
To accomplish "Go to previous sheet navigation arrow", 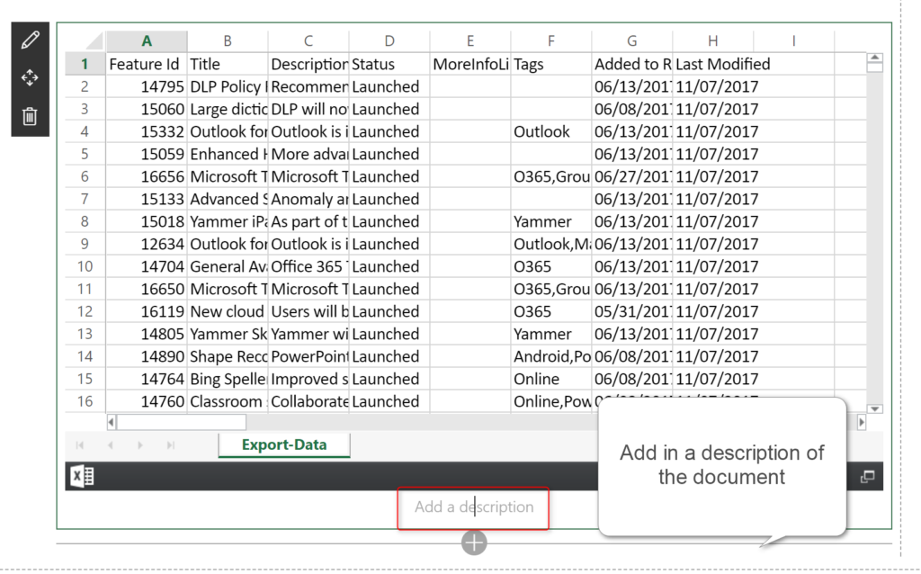I will [x=111, y=445].
